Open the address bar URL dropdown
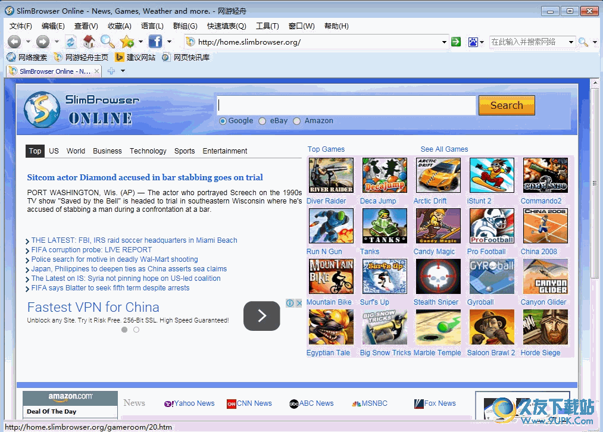Image resolution: width=603 pixels, height=432 pixels. 444,42
